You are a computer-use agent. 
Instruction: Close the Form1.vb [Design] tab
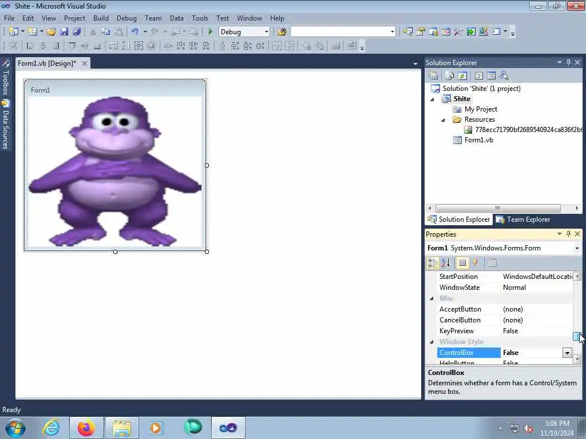(85, 63)
